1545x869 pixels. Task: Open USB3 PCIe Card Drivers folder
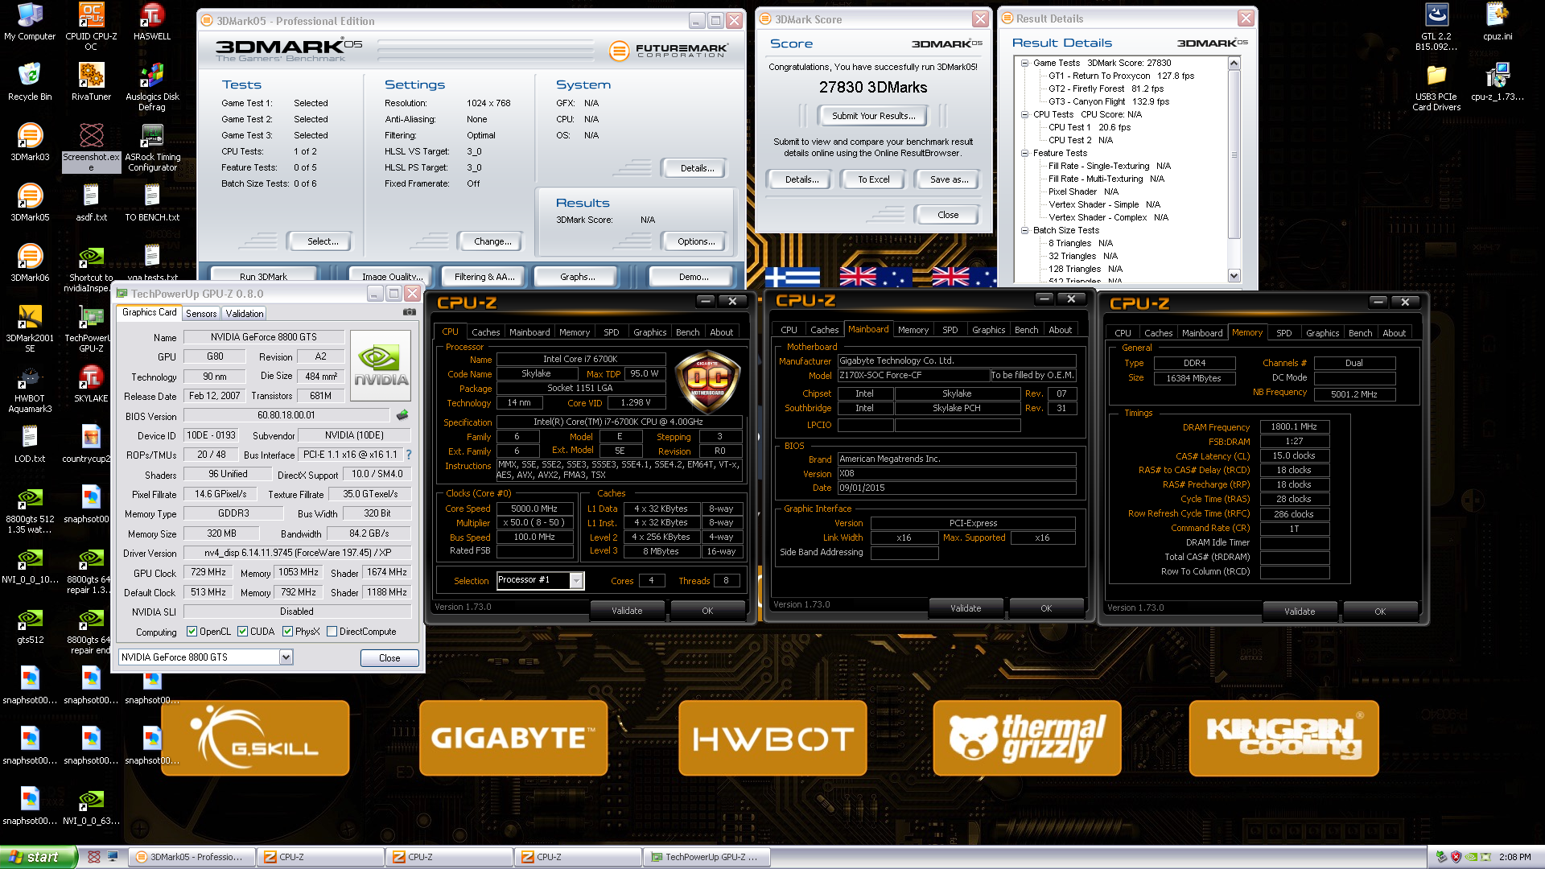point(1436,87)
